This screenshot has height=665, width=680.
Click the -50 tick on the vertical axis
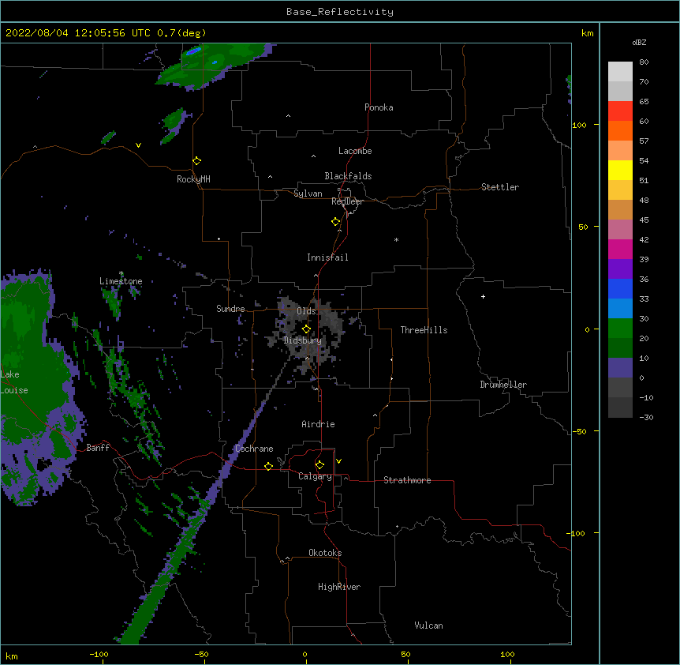[x=579, y=431]
